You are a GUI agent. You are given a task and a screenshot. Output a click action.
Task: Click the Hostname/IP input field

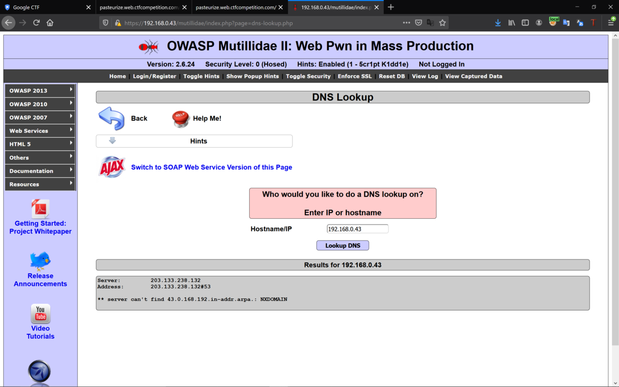[357, 229]
